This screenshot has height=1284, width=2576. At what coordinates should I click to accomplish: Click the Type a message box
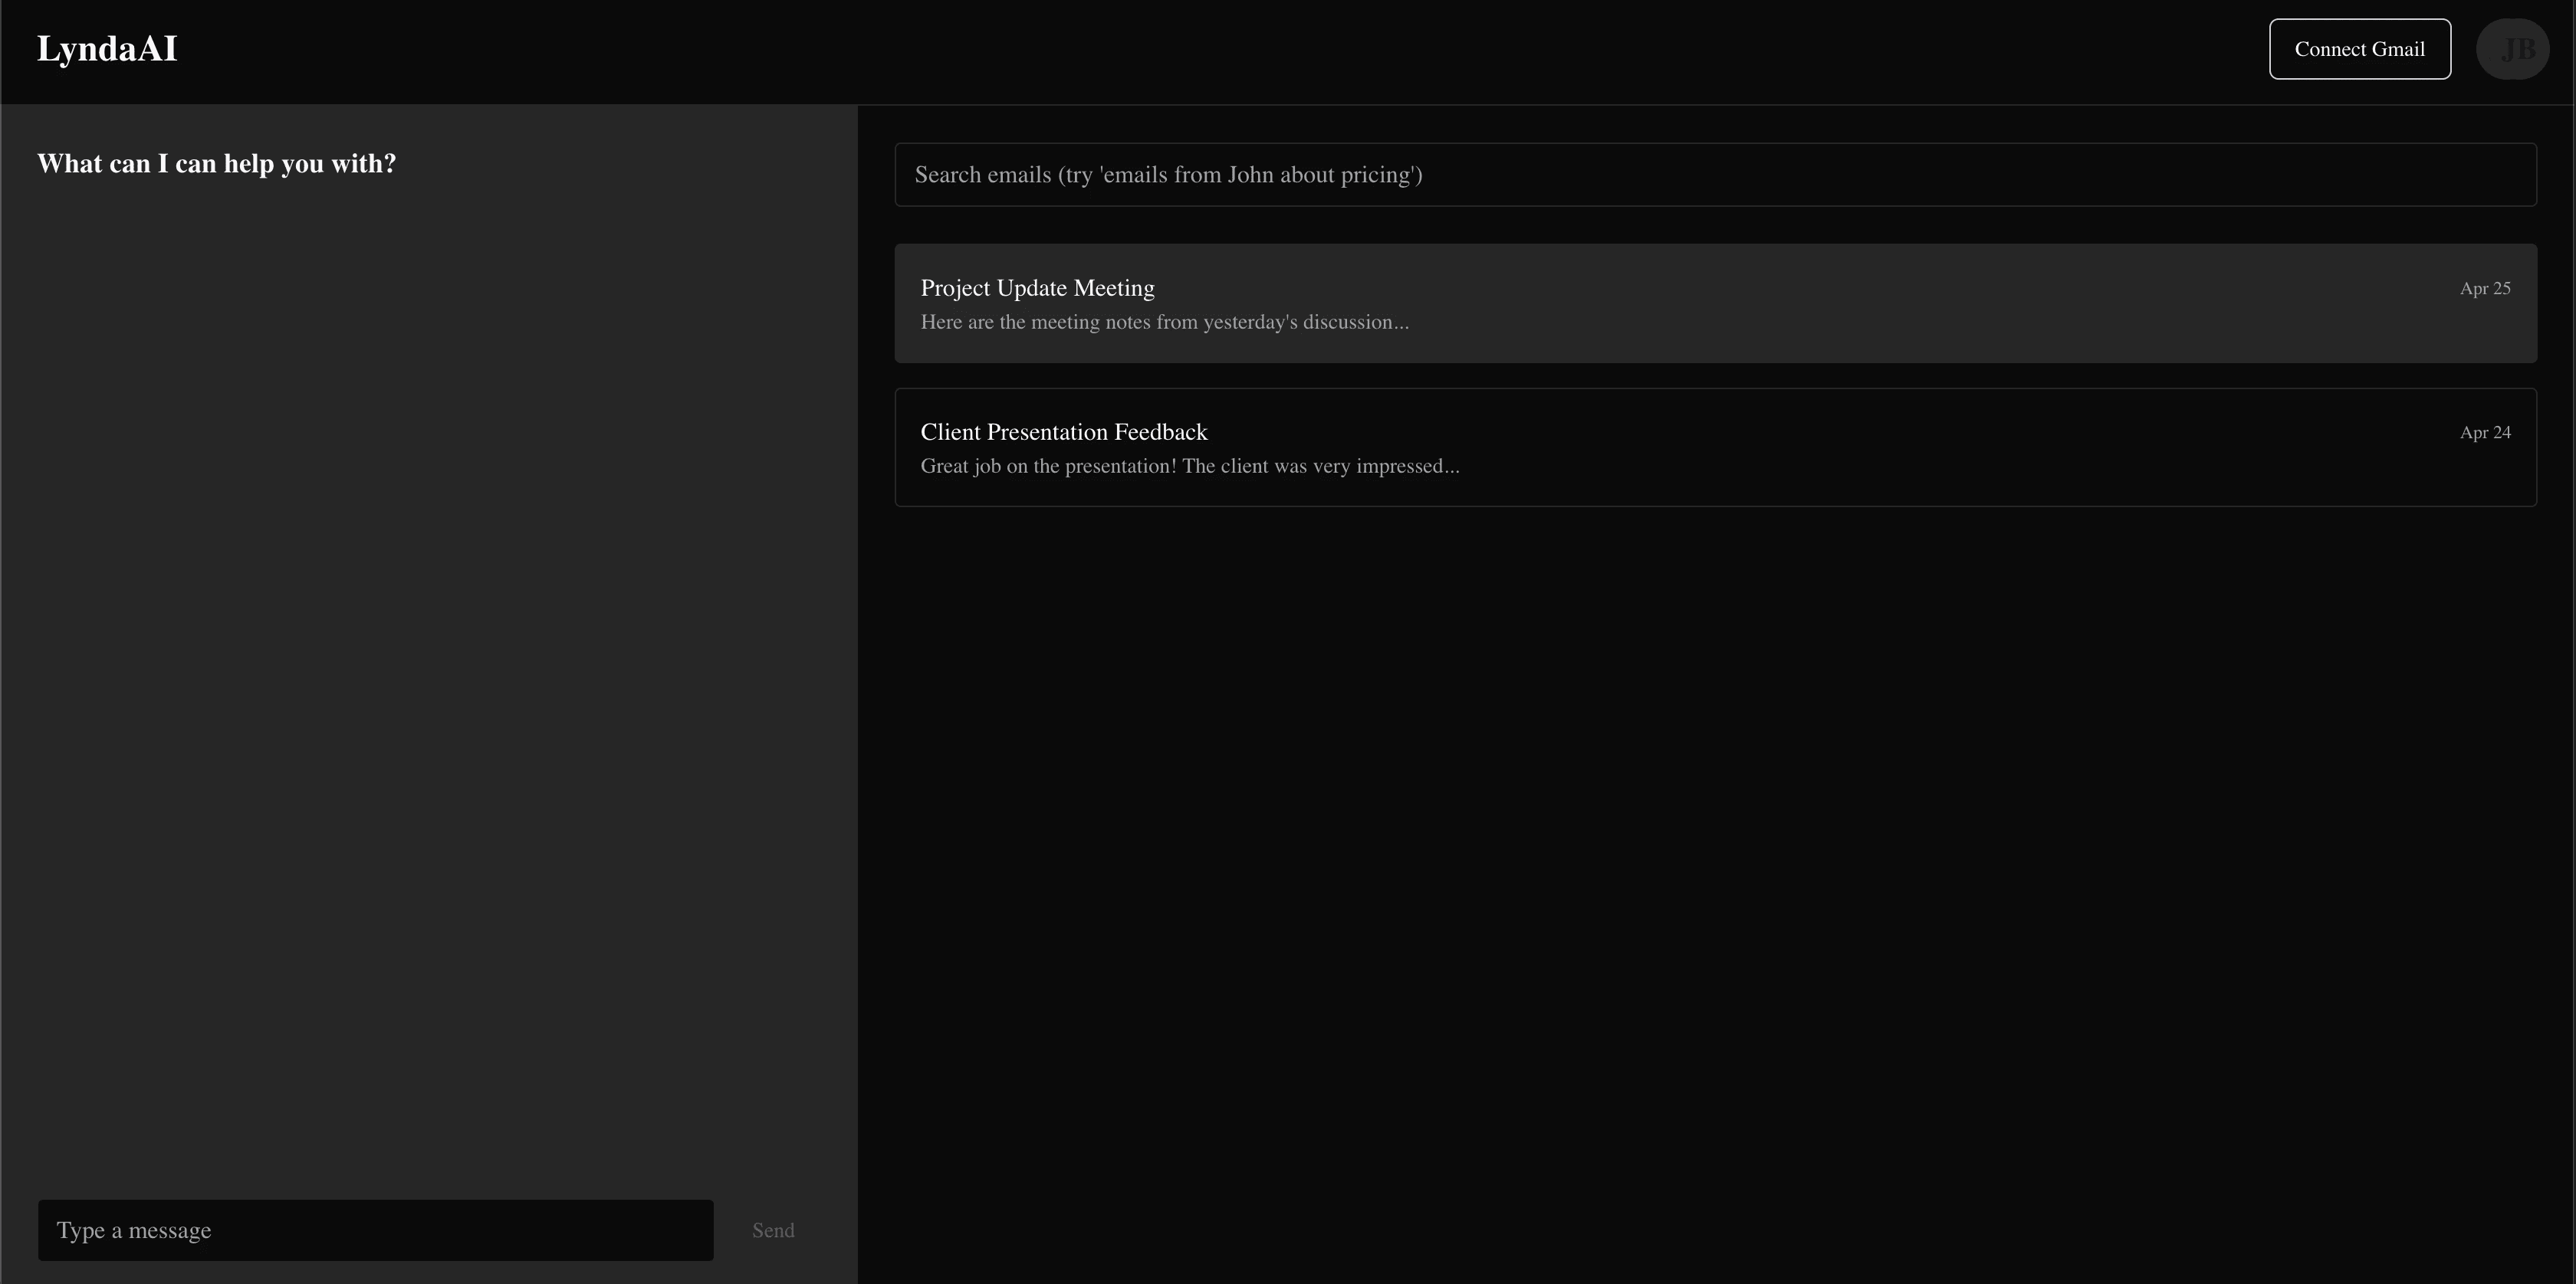pyautogui.click(x=375, y=1230)
